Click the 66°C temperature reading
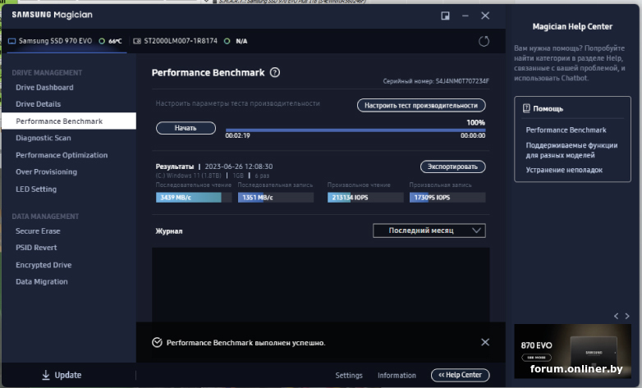Image resolution: width=642 pixels, height=388 pixels. click(x=115, y=41)
